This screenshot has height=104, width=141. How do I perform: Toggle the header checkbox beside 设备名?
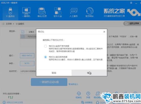point(23,32)
